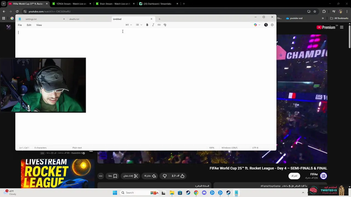
Task: Open the View menu in Notepad
Action: (x=39, y=25)
